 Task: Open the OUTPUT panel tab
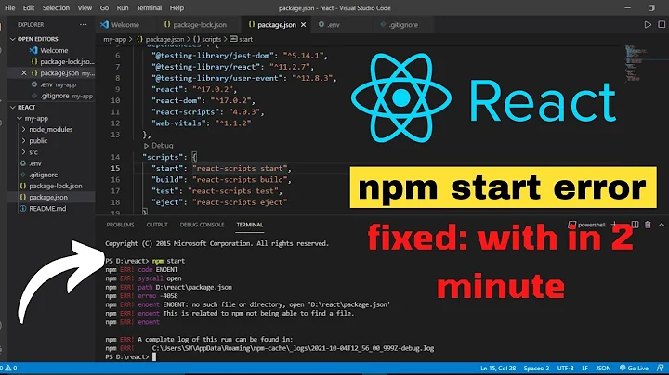(157, 225)
